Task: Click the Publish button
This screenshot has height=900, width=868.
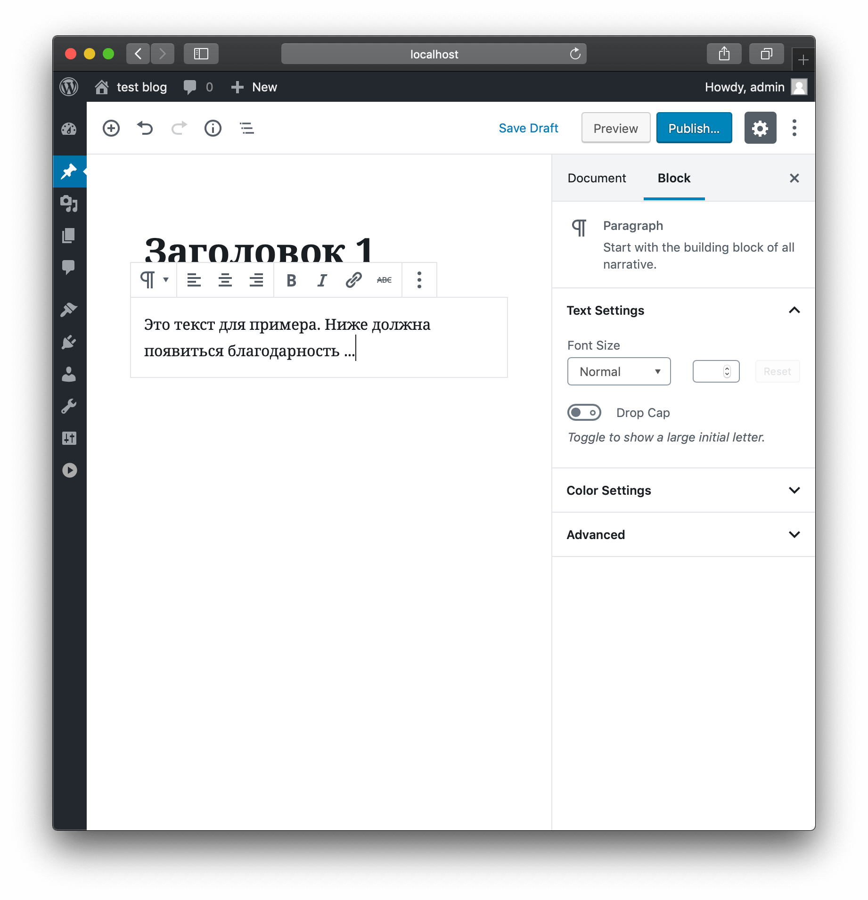Action: 694,128
